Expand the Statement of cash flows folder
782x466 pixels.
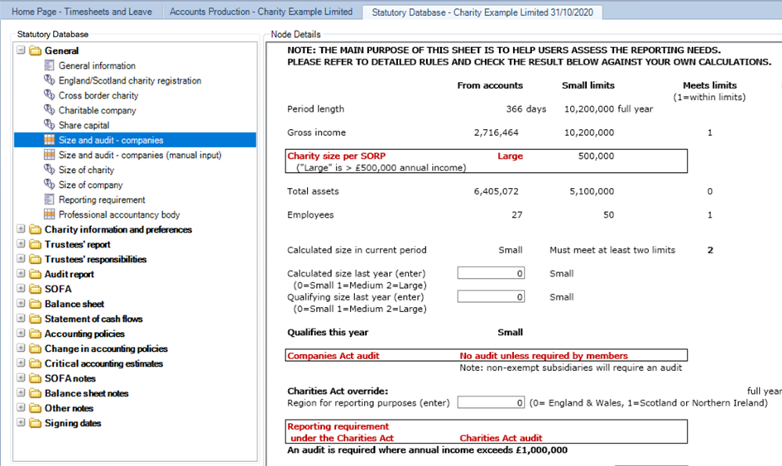pyautogui.click(x=21, y=319)
